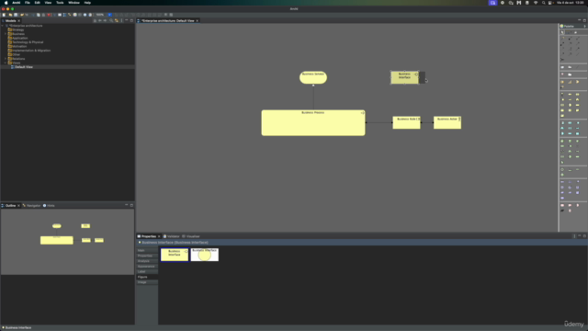Collapse the Views folder in the tree
The image size is (588, 331).
6,63
